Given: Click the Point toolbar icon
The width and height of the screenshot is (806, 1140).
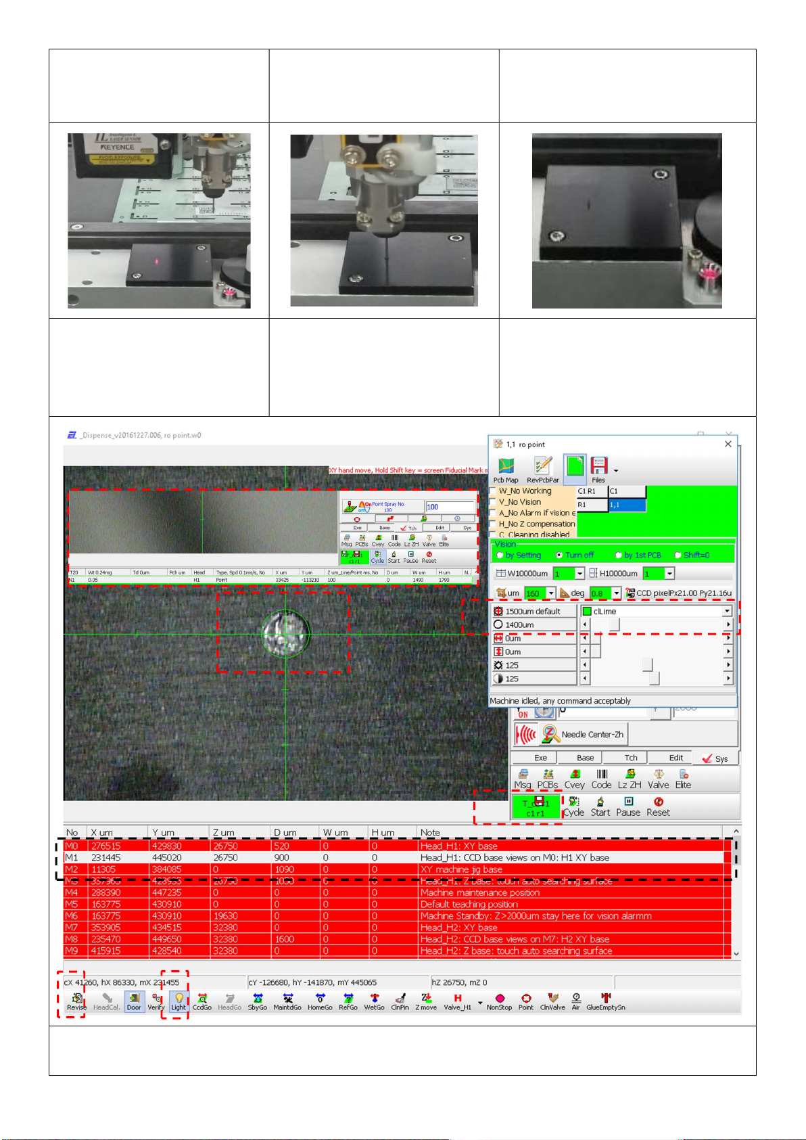Looking at the screenshot, I should click(x=526, y=1001).
